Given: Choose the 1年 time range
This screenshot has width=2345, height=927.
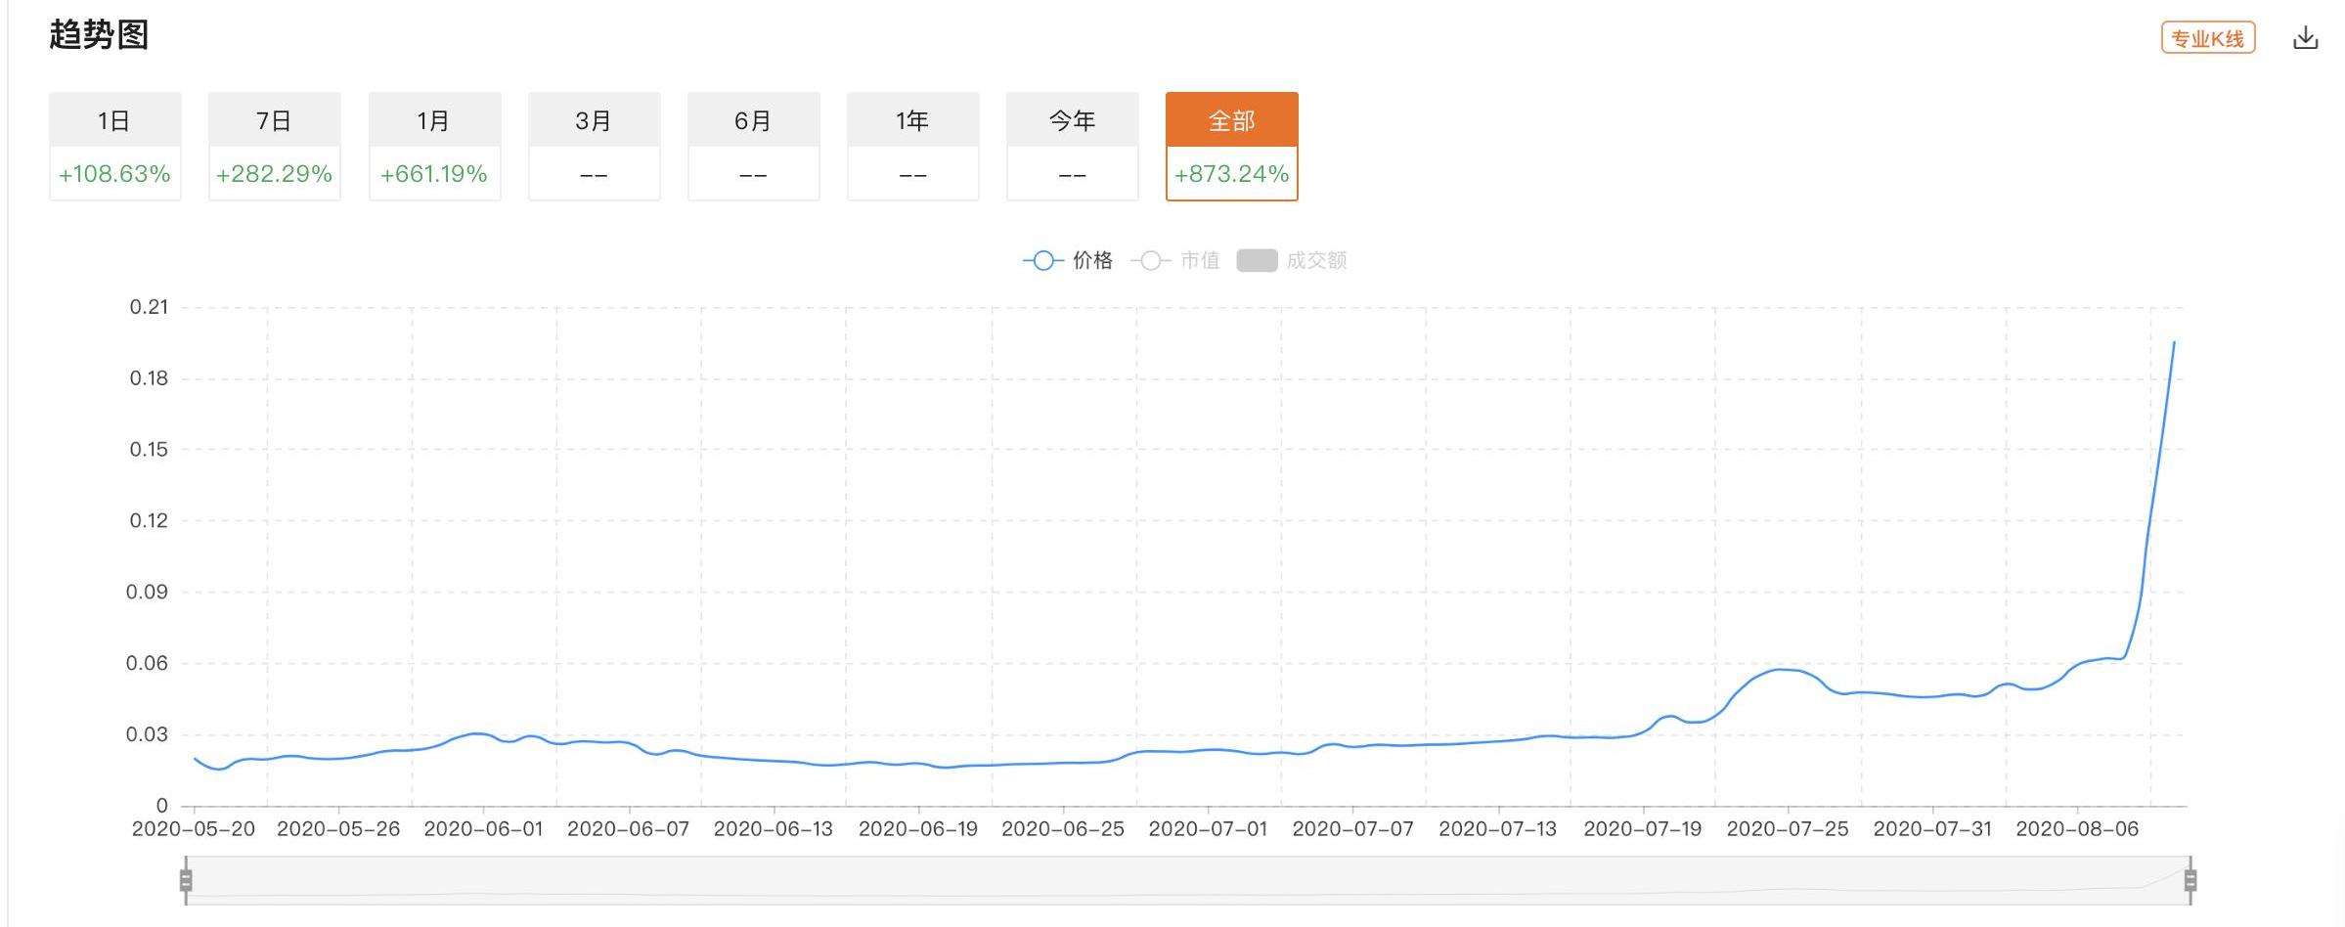Looking at the screenshot, I should click(912, 147).
